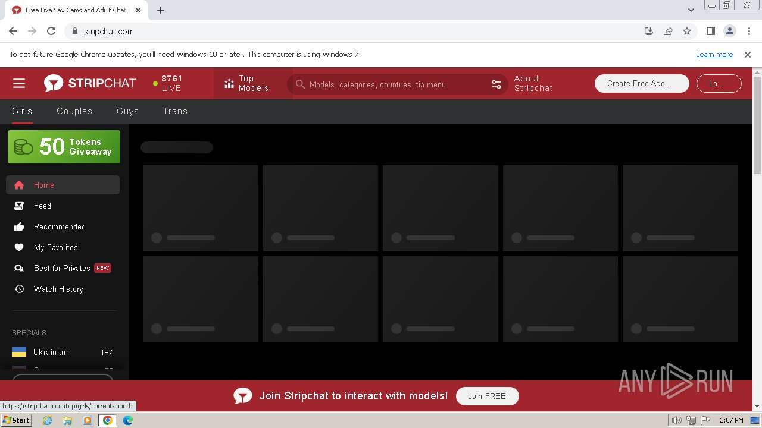
Task: Dismiss Chrome update notification bar
Action: pos(748,54)
